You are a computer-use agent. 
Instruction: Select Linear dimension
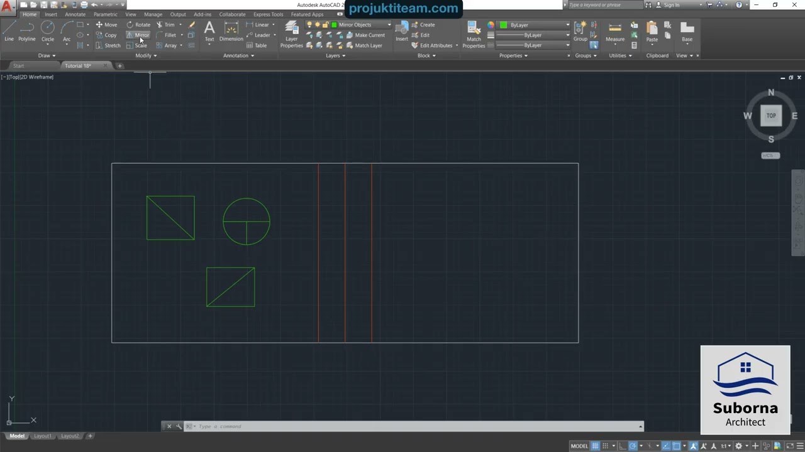[258, 24]
